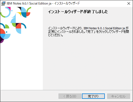
Task: Click the installation success message text
Action: 88,32
